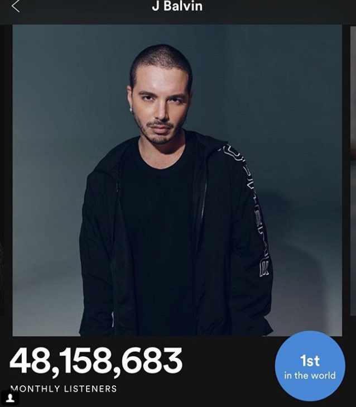
Task: Click the blue 1st in the world badge
Action: click(x=310, y=366)
